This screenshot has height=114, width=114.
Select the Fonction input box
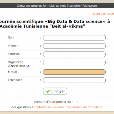[74, 54]
